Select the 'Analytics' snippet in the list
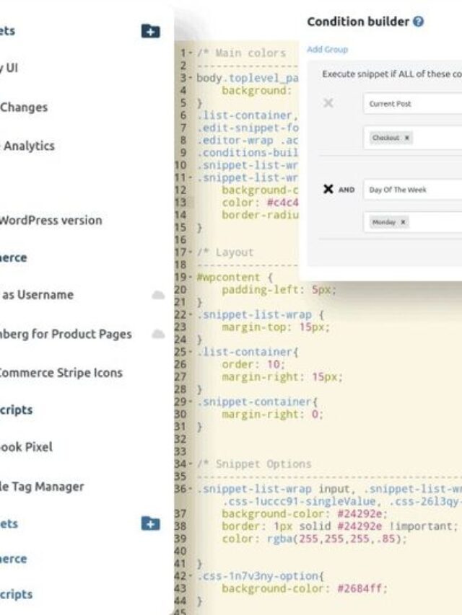Image resolution: width=462 pixels, height=615 pixels. click(x=29, y=146)
